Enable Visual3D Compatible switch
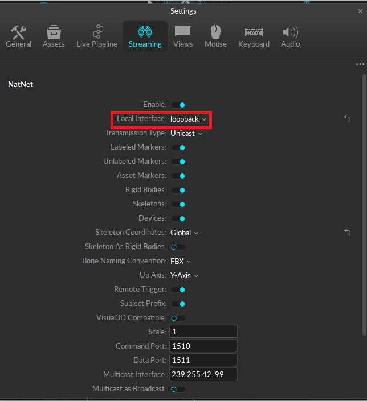This screenshot has width=367, height=401. click(x=178, y=318)
